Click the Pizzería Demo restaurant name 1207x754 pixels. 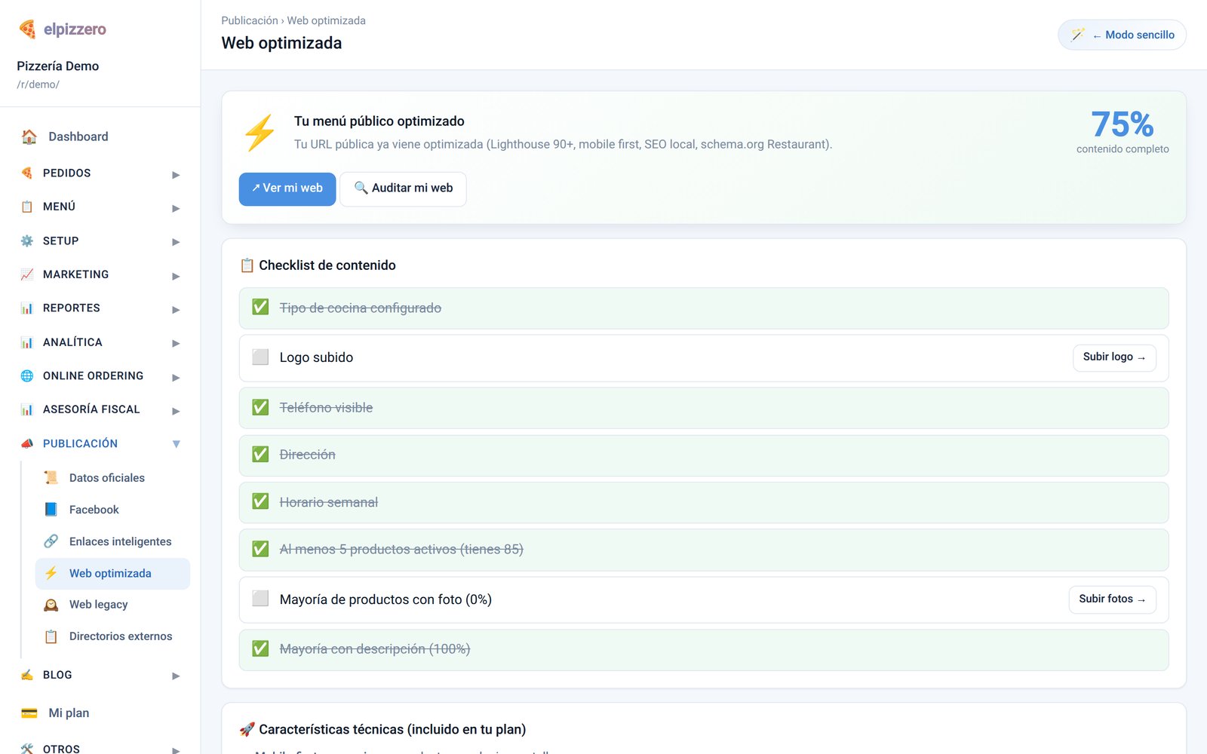tap(58, 66)
